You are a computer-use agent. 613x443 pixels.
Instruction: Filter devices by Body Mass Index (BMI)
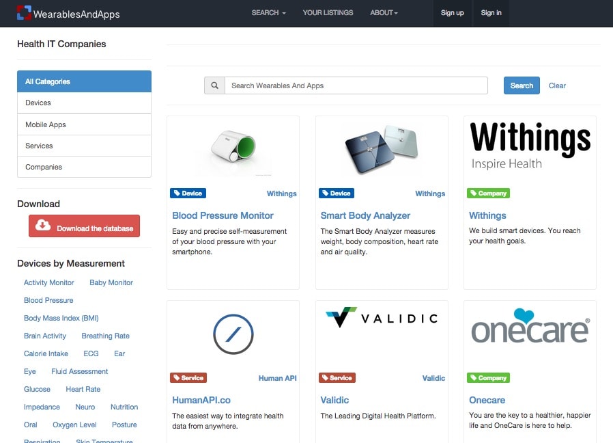pos(61,318)
